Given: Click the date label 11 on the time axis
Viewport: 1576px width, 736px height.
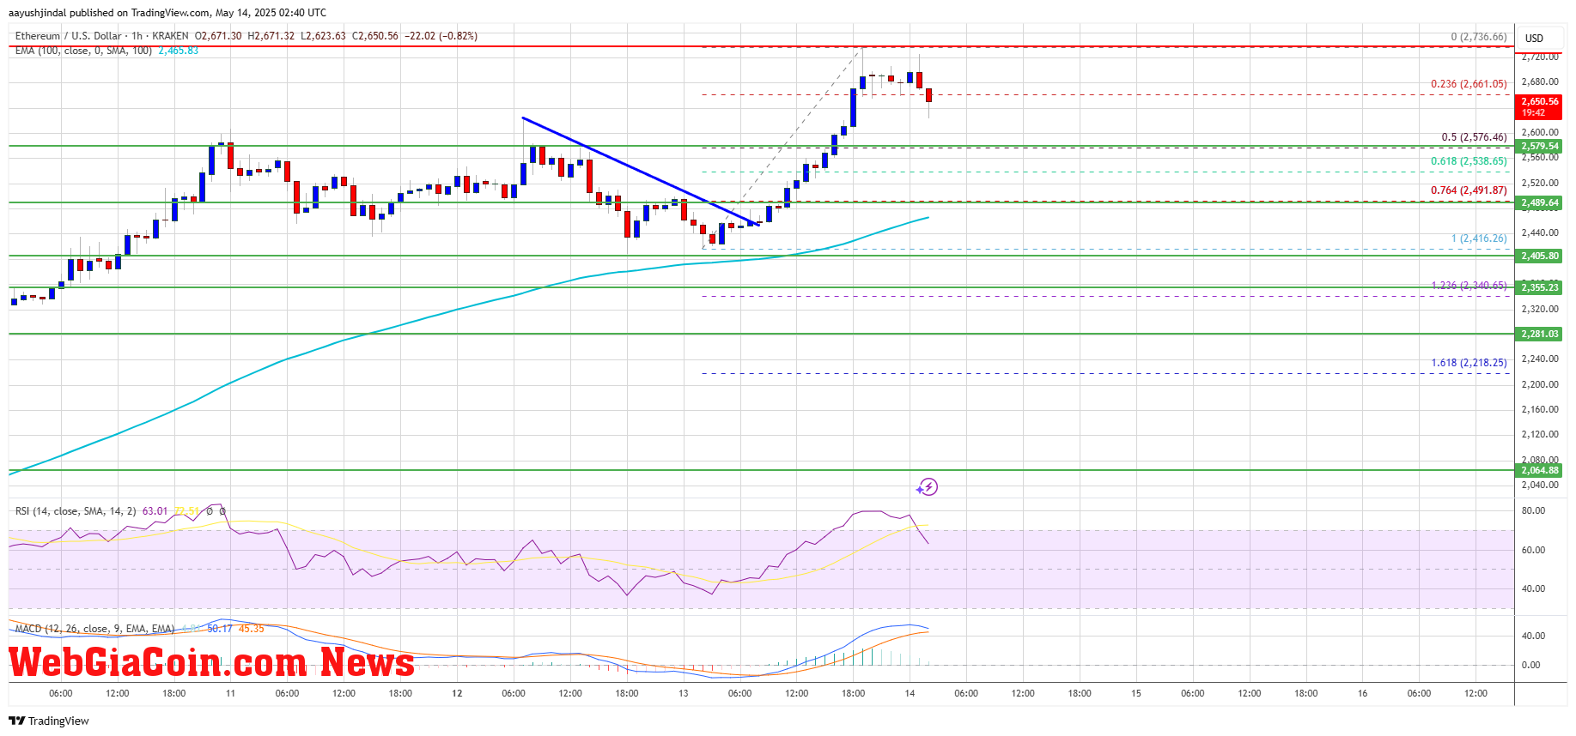Looking at the screenshot, I should coord(230,693).
